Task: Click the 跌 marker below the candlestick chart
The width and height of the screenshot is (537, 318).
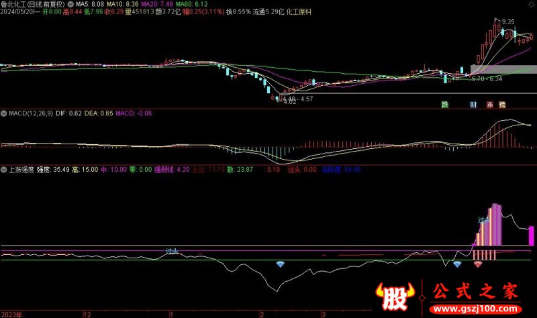Action: coord(444,105)
